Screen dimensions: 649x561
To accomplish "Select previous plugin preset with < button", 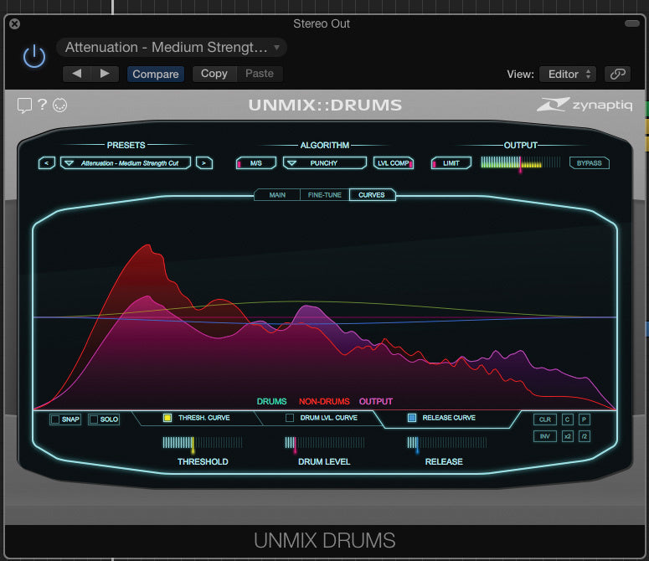I will pyautogui.click(x=46, y=163).
